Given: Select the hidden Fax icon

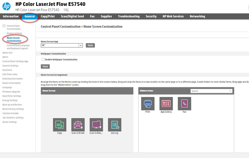Looking at the screenshot, I should point(185,104).
